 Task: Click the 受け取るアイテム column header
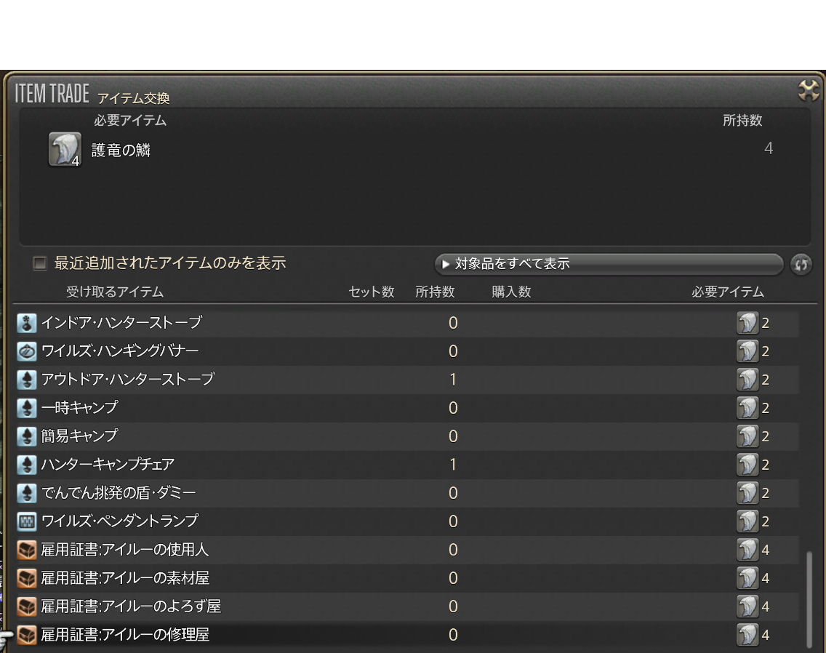pos(115,292)
